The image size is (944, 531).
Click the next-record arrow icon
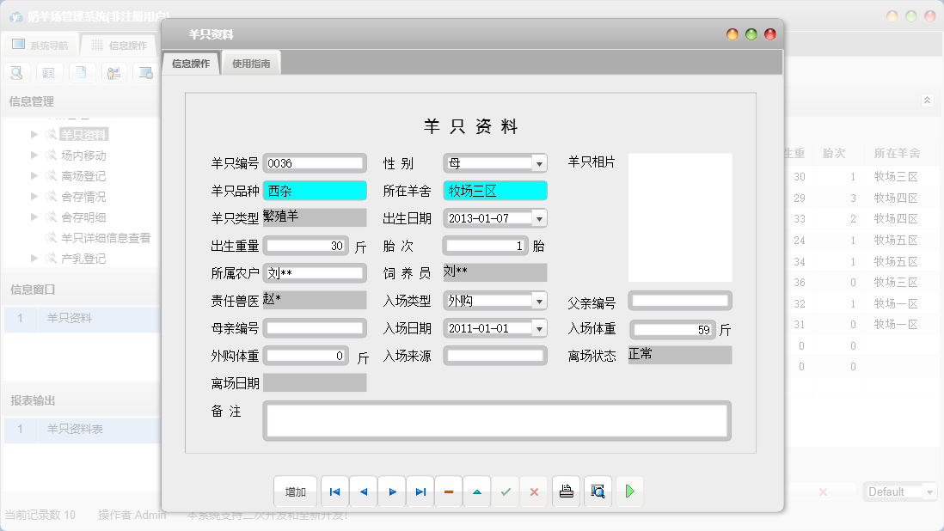click(x=391, y=491)
